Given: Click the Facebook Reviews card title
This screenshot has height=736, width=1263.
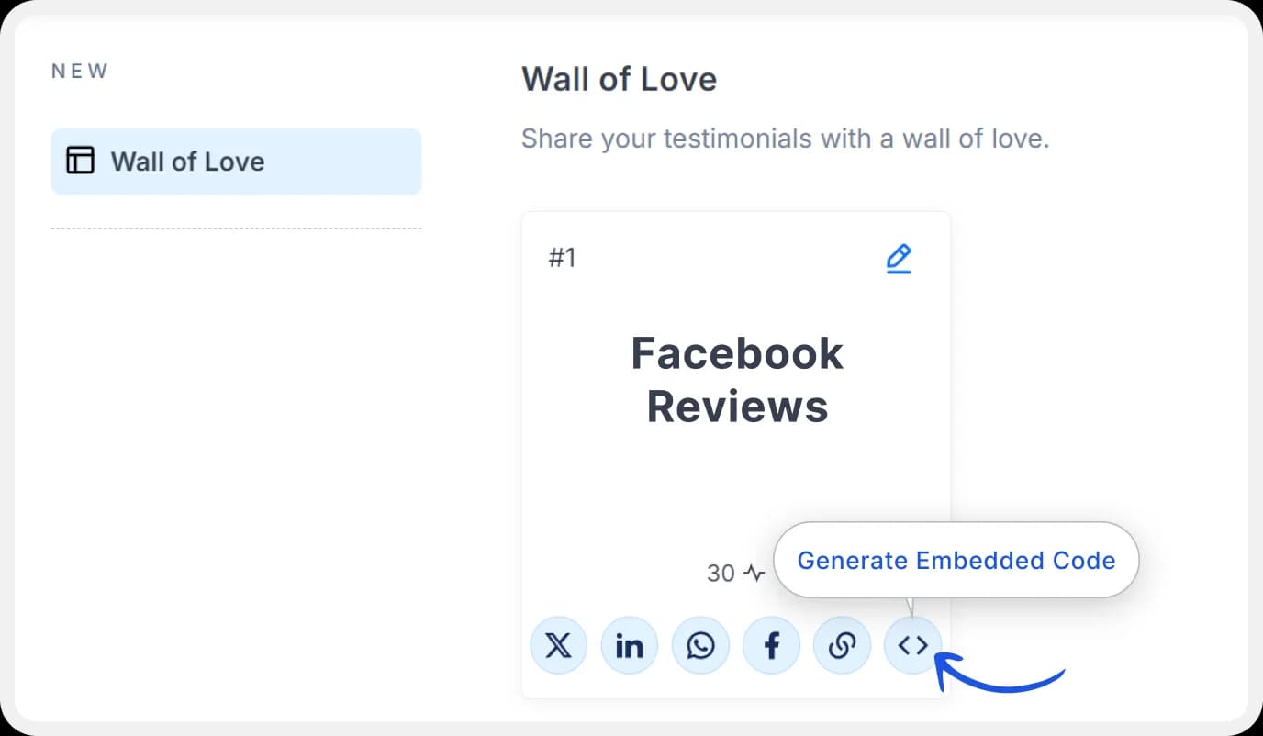Looking at the screenshot, I should pos(736,380).
